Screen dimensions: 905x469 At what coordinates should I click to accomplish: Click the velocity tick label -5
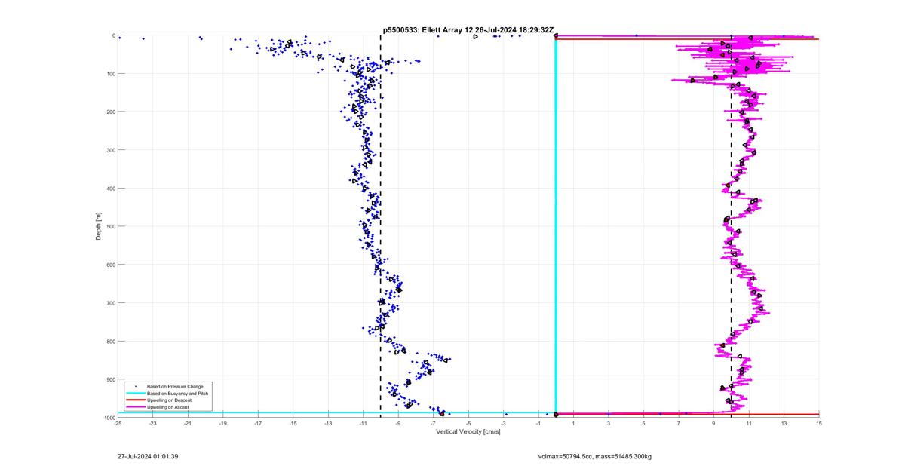click(x=468, y=424)
